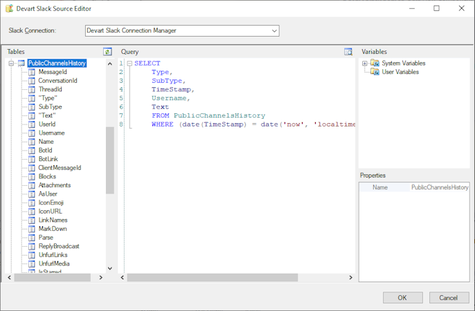Viewport: 475px width, 311px height.
Task: Click tables horizontal scroll right arrow
Action: [101, 277]
